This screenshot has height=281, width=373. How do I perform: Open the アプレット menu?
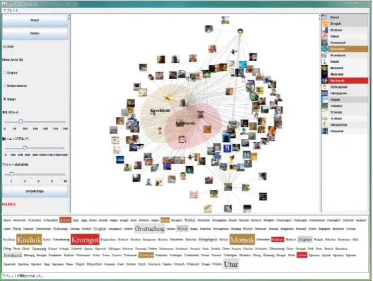(x=11, y=10)
